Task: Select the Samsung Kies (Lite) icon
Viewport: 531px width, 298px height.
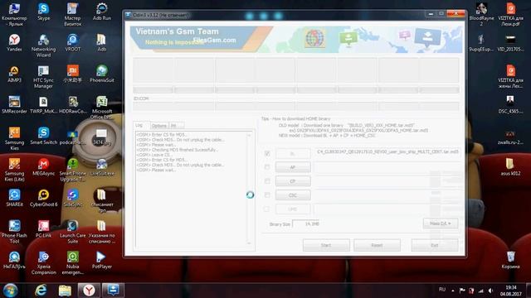Action: pyautogui.click(x=14, y=170)
